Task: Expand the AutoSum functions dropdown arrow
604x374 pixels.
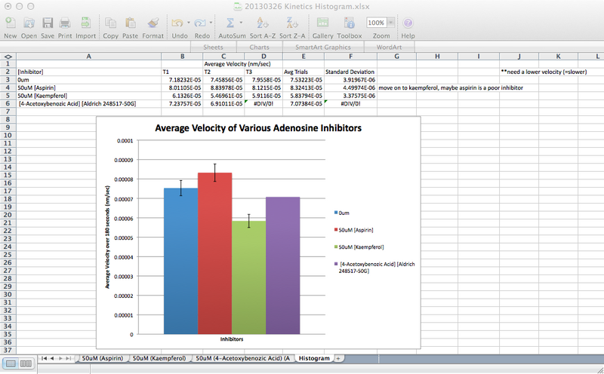Action: 240,23
